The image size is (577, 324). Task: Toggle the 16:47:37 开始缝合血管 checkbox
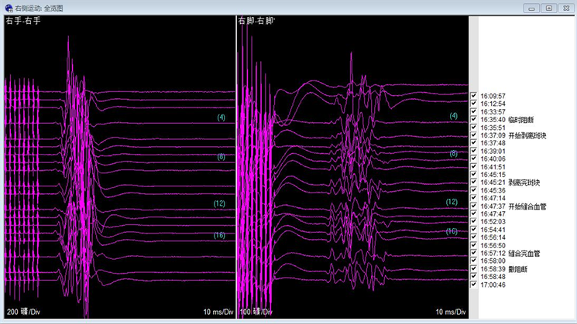click(474, 206)
